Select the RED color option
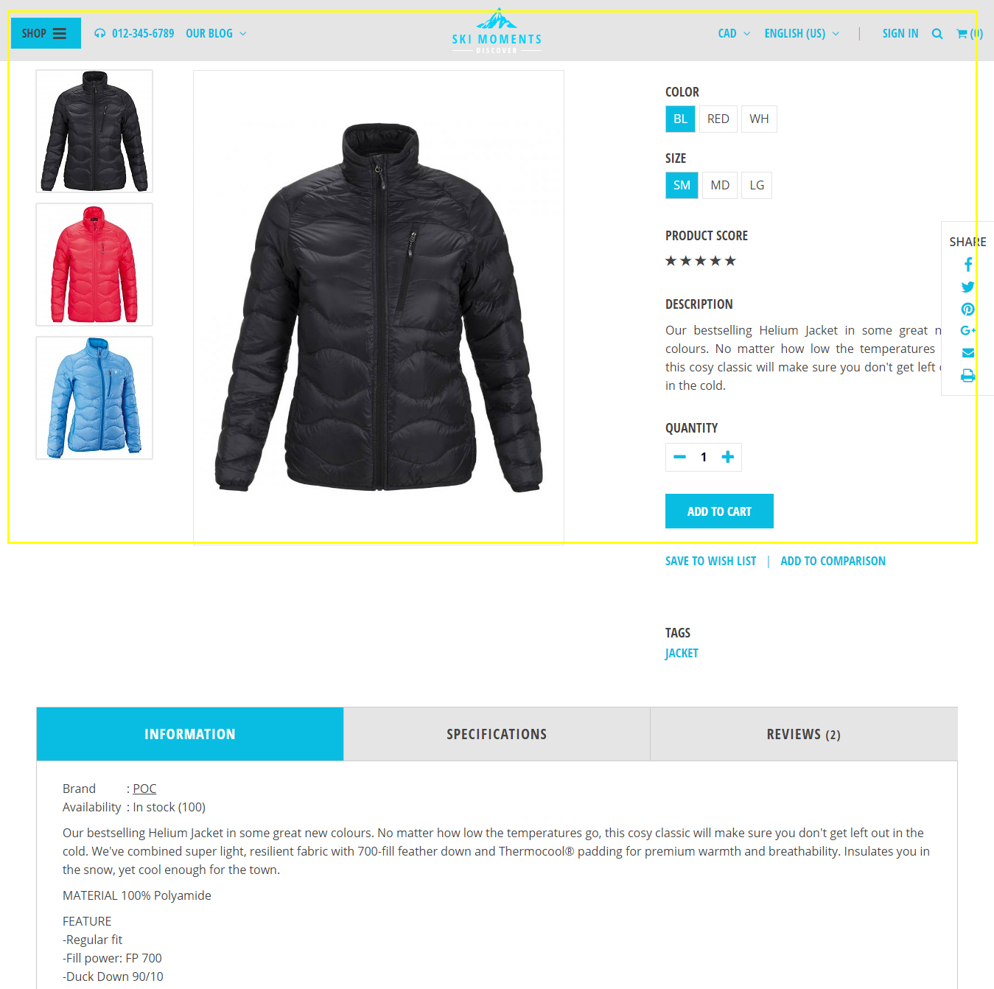The width and height of the screenshot is (994, 989). [x=718, y=119]
